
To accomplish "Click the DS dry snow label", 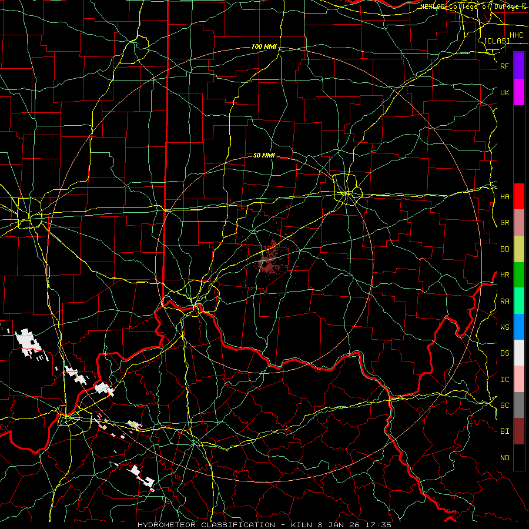I will (504, 353).
